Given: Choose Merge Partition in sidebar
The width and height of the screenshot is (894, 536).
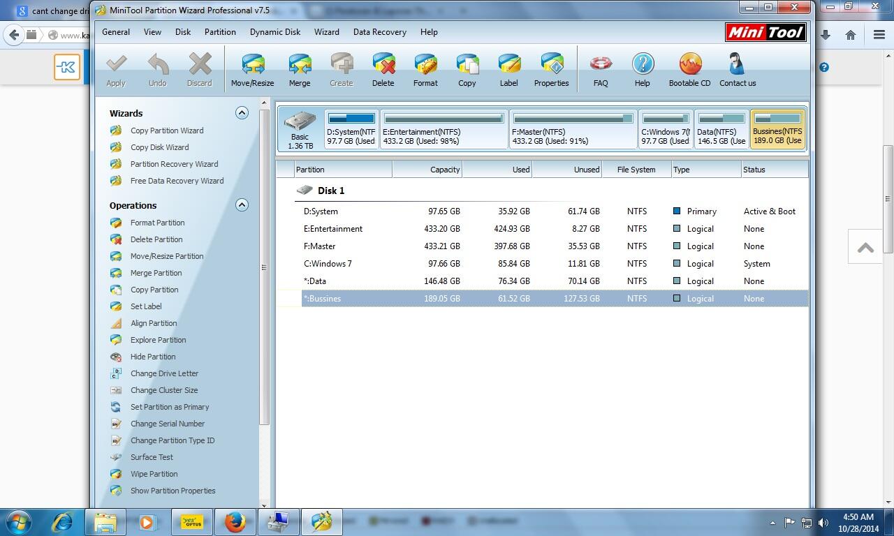Looking at the screenshot, I should (x=156, y=273).
